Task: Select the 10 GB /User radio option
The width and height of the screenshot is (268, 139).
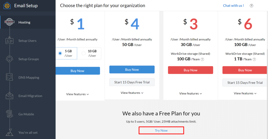Action: tap(84, 53)
